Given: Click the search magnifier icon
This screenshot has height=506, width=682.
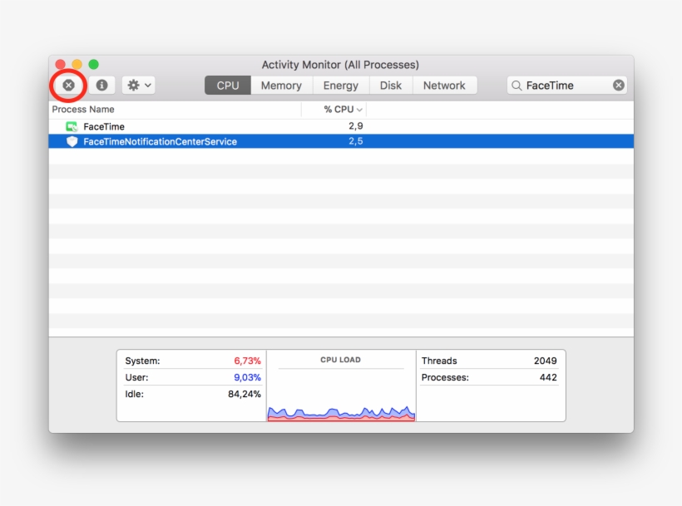Looking at the screenshot, I should coord(516,86).
